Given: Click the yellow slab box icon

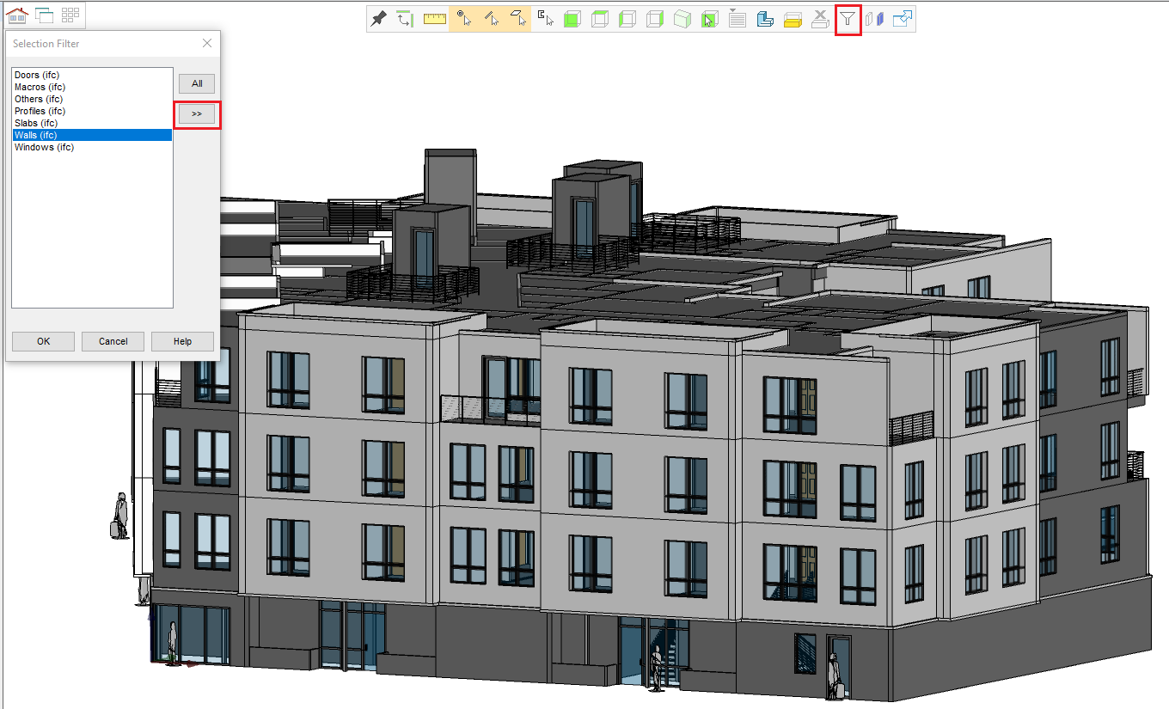Looking at the screenshot, I should click(x=793, y=19).
